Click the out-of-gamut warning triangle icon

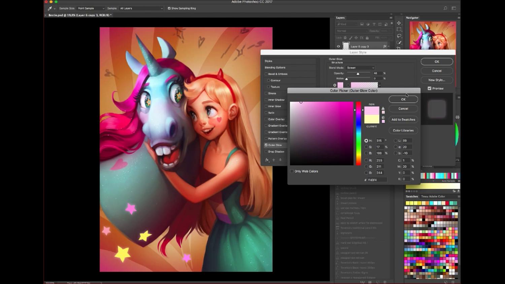(383, 108)
